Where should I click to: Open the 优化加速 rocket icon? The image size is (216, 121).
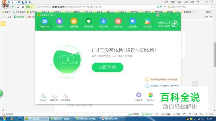(103, 23)
